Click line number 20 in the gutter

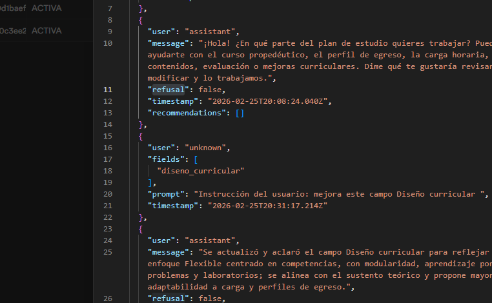107,194
